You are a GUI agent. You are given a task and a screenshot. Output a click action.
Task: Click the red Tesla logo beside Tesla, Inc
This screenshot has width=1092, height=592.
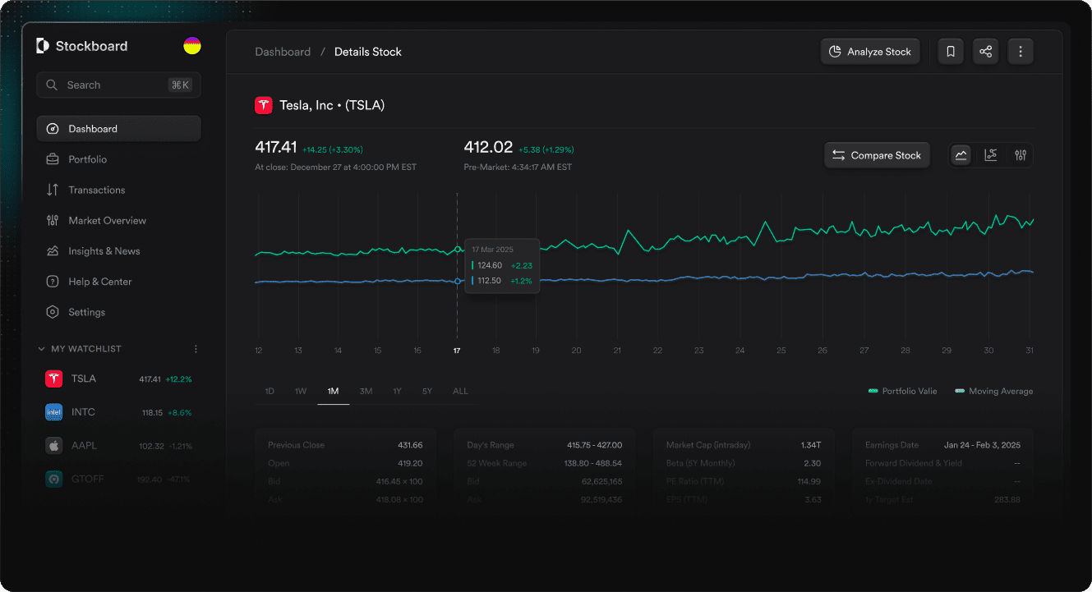tap(264, 105)
